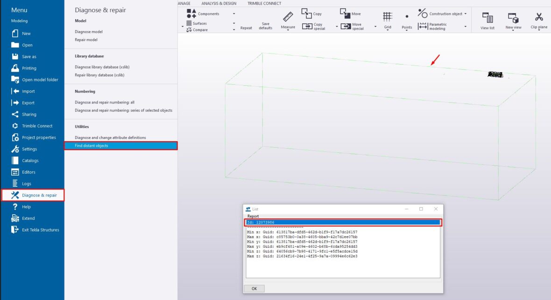This screenshot has height=300, width=551.
Task: Open Diagnose model from the Model section
Action: click(x=88, y=31)
